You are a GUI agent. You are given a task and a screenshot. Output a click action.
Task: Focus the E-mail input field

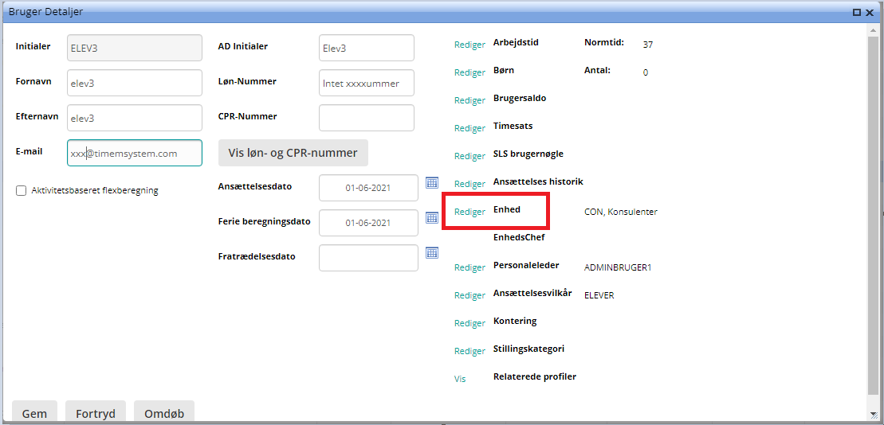[x=135, y=153]
